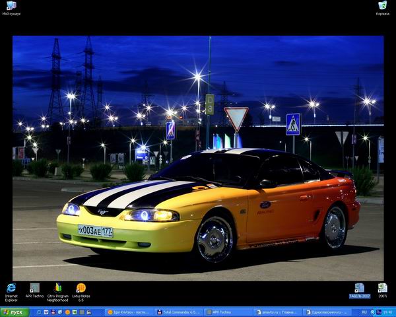Viewport: 396px width, 317px height.
Task: Switch to the amavto.ru browser taskbar window
Action: pos(278,312)
